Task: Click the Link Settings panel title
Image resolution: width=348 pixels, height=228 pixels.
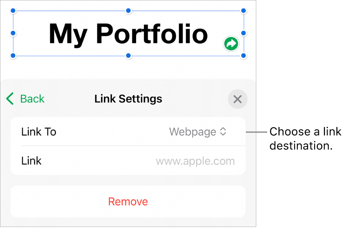Action: 128,99
